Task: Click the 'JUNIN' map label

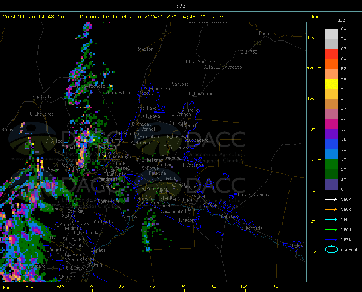Action: (162, 190)
